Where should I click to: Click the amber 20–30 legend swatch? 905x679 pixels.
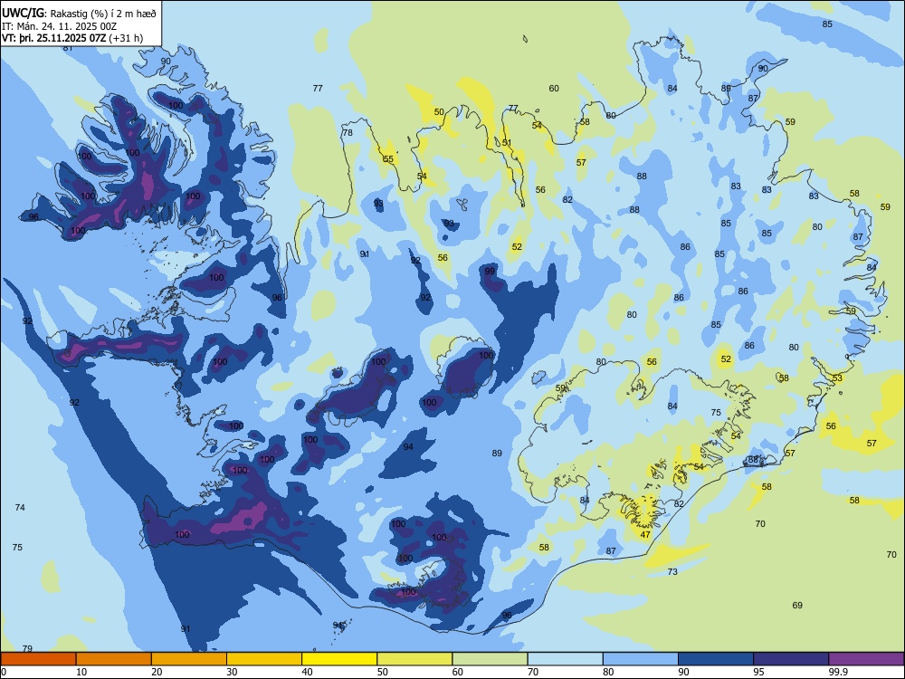189,659
